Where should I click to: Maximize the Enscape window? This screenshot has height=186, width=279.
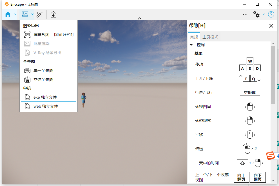(x=257, y=4)
